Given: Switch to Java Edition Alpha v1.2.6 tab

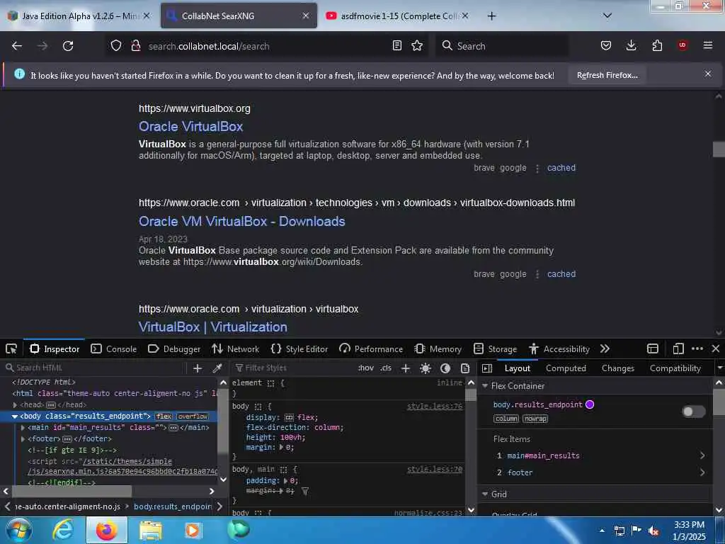Looking at the screenshot, I should coord(79,16).
